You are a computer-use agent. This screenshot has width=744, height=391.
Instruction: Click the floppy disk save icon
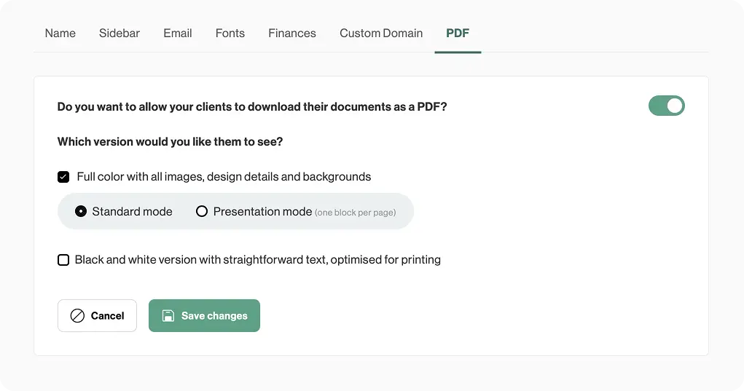[x=168, y=316]
